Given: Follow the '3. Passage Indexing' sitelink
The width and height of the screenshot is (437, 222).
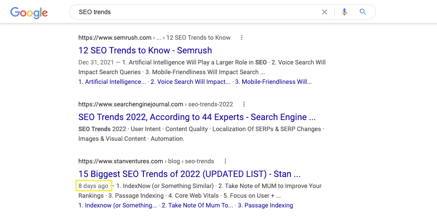Looking at the screenshot, I should point(265,205).
